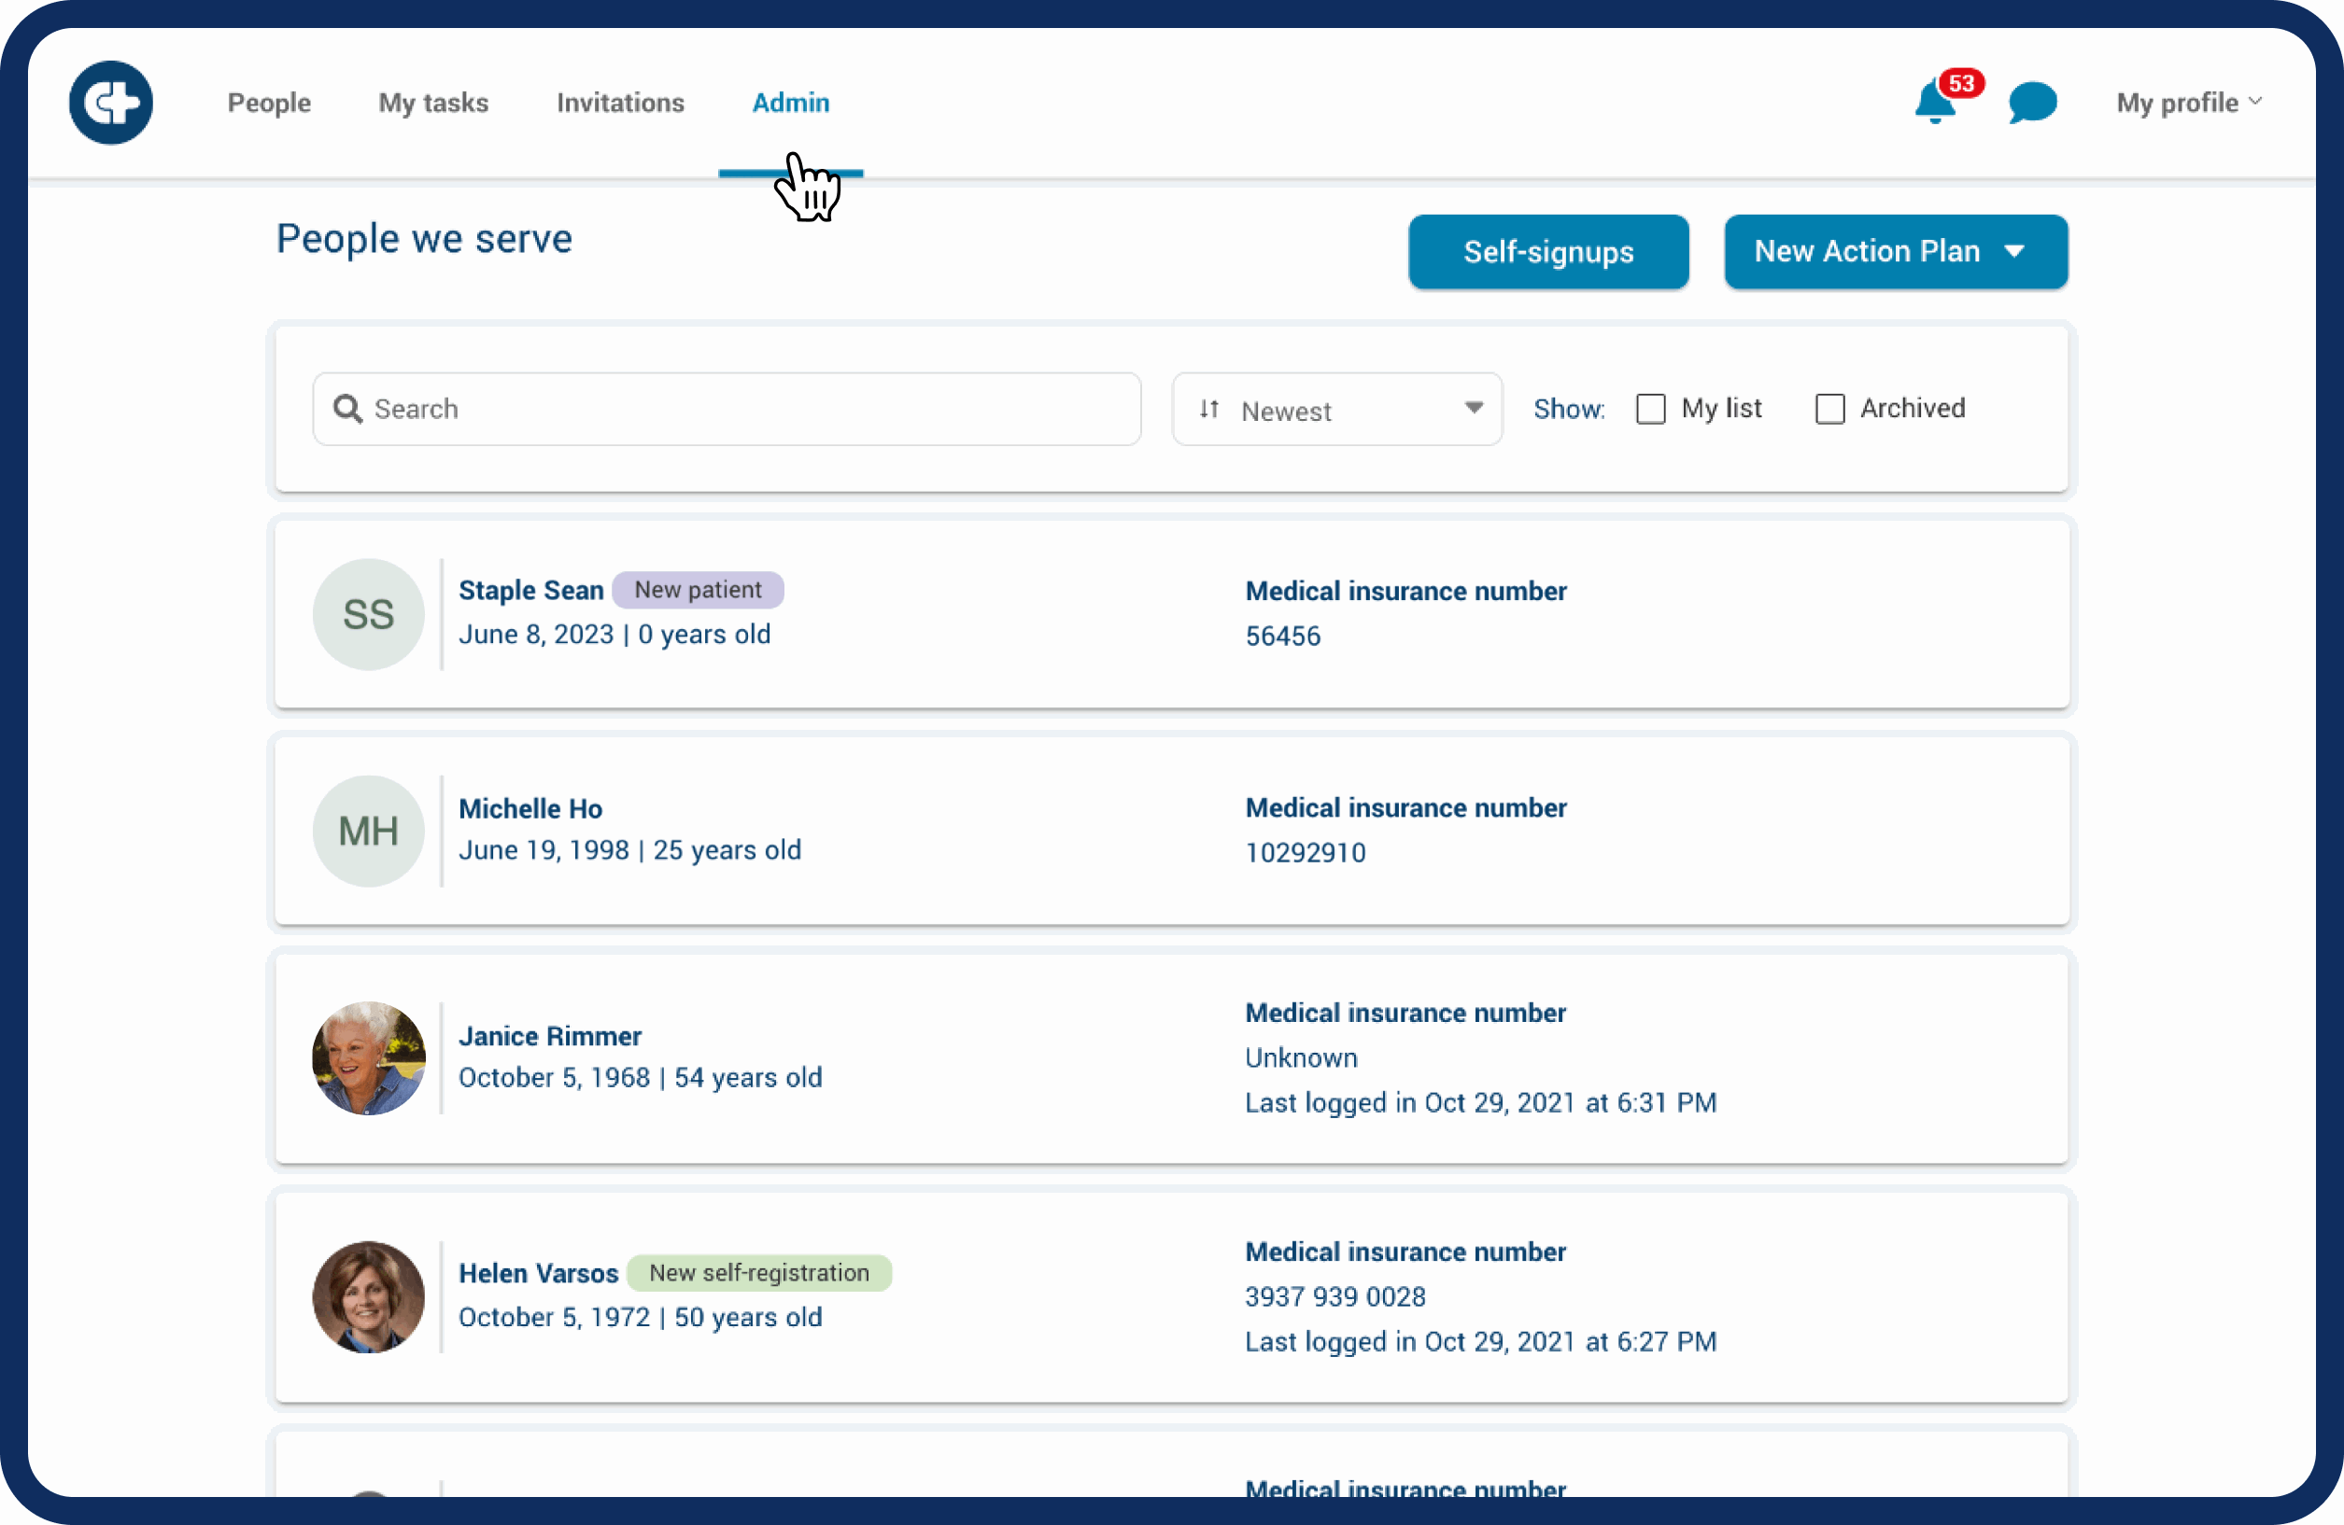Click the MH initials avatar
Image resolution: width=2344 pixels, height=1525 pixels.
pos(368,831)
